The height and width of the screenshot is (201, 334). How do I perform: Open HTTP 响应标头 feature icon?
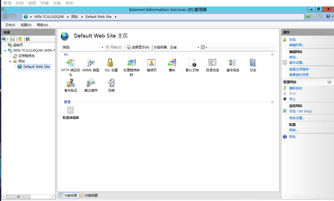coord(71,63)
